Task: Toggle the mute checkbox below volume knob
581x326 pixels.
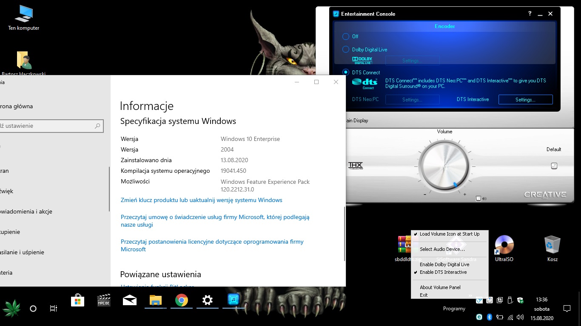Action: click(x=478, y=198)
